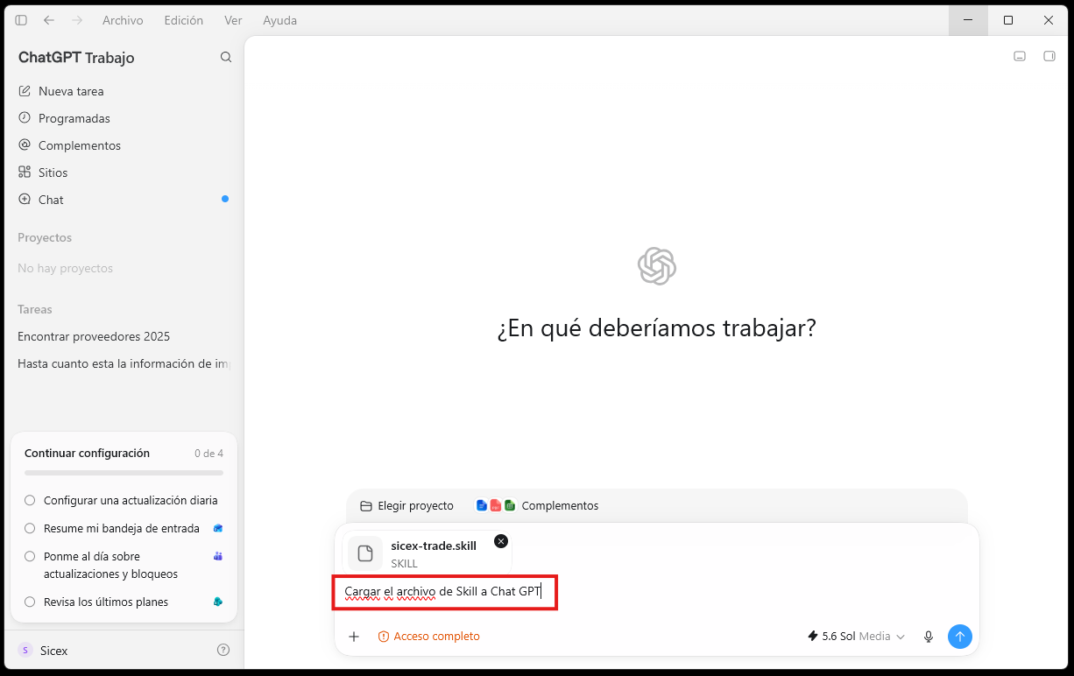Go back with the left arrow
Viewport: 1074px width, 676px height.
(x=49, y=20)
